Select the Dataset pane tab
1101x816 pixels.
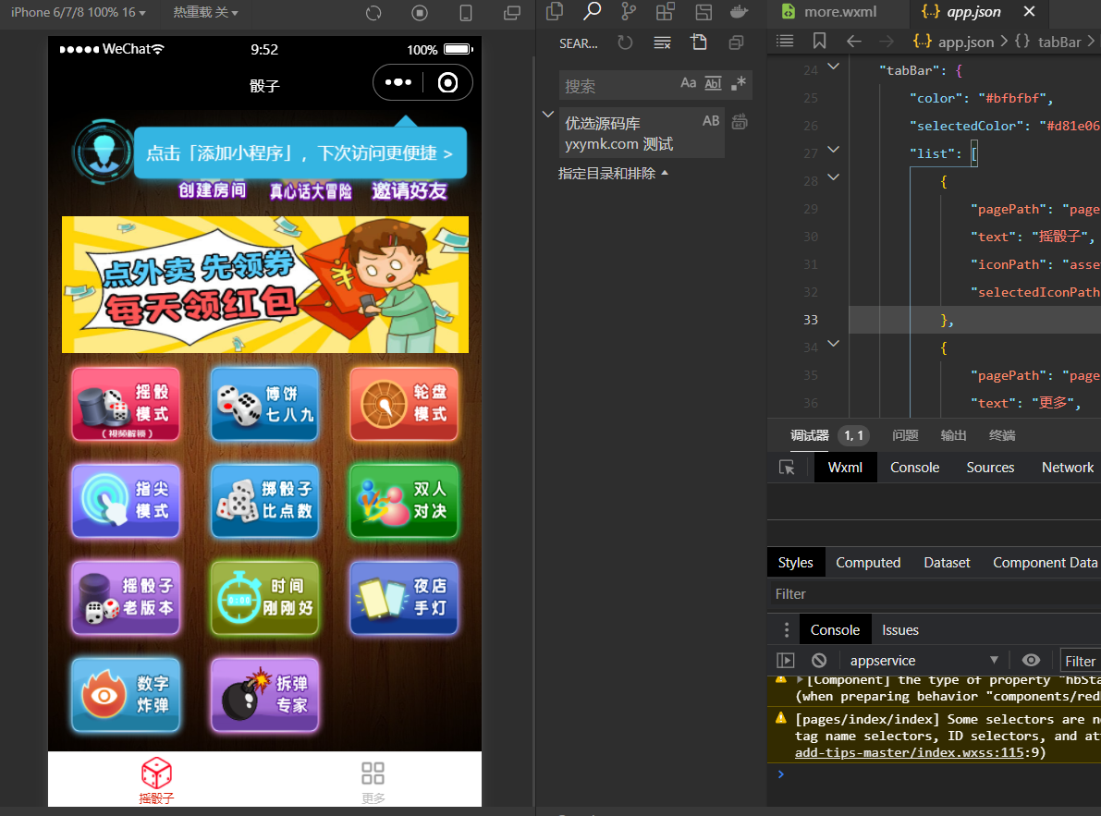pyautogui.click(x=947, y=563)
